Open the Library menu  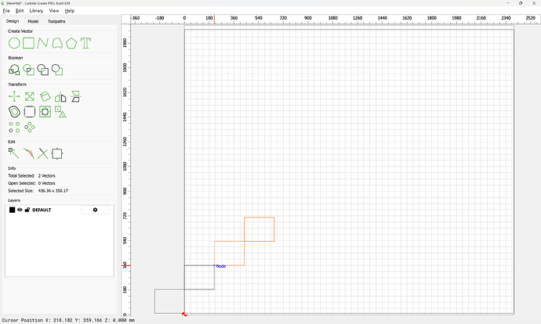click(x=36, y=11)
